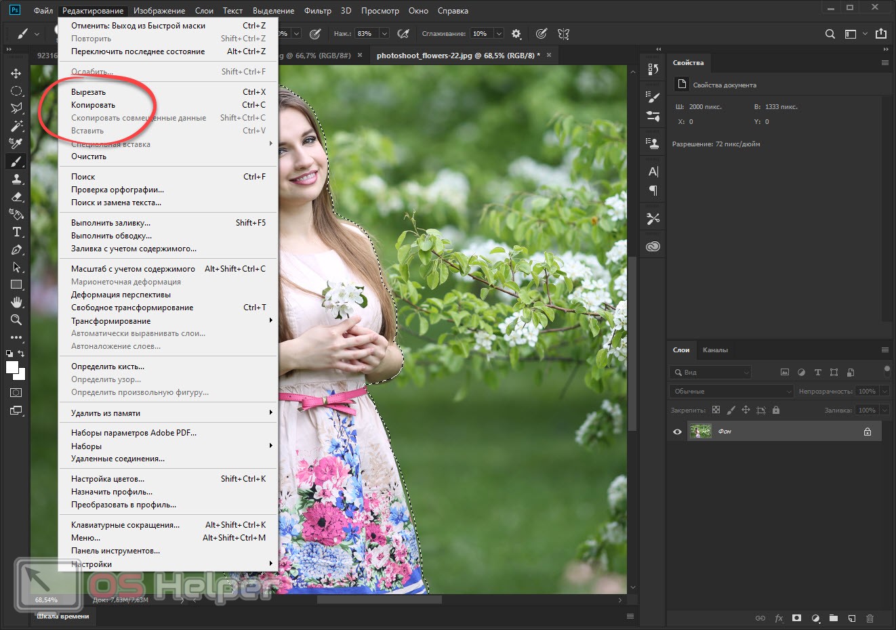Select the Zoom tool
The height and width of the screenshot is (630, 896).
[x=16, y=320]
